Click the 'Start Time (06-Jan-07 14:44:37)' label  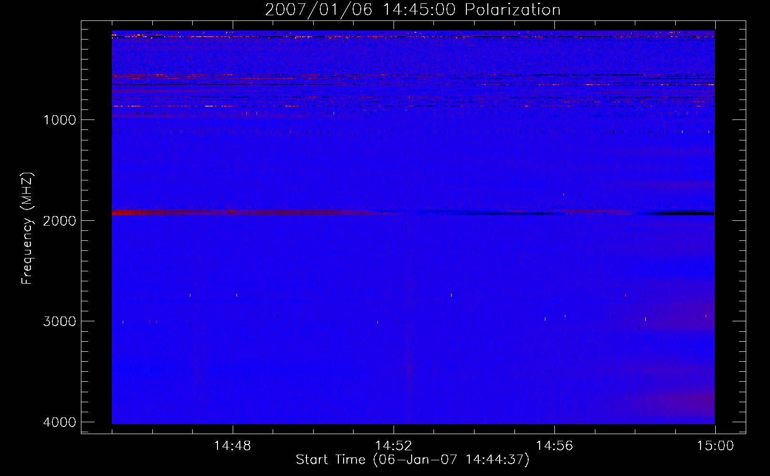click(413, 460)
